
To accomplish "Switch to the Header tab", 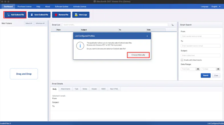I will [x=94, y=89].
